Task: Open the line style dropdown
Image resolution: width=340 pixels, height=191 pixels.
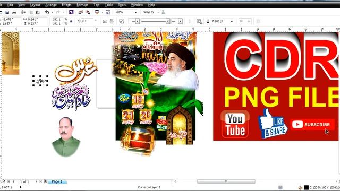Action: pos(168,21)
